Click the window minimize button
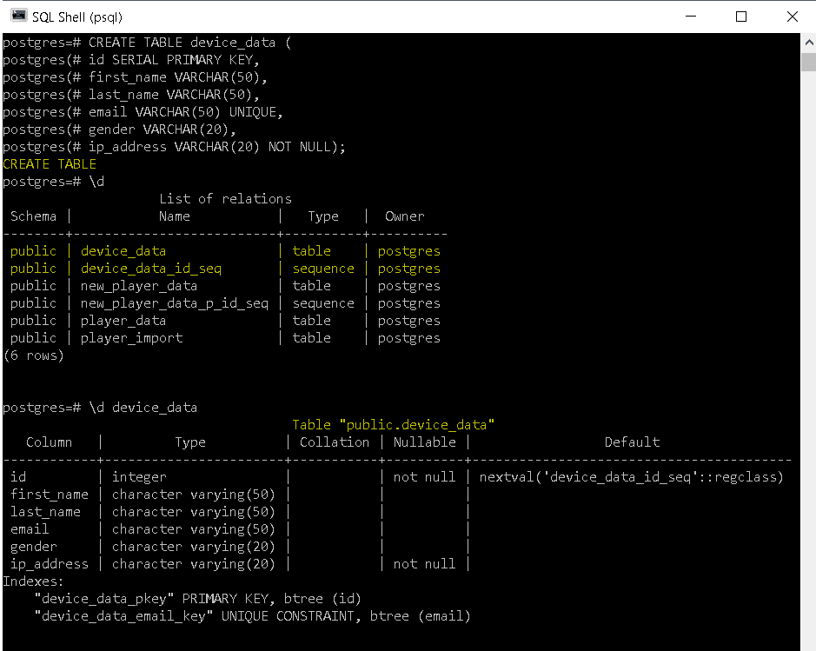 tap(690, 16)
